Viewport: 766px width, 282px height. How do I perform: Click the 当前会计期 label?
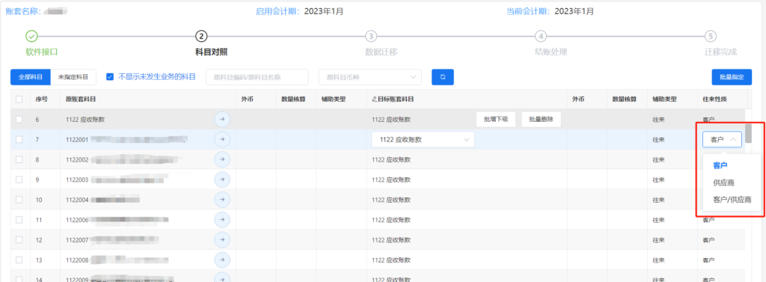pyautogui.click(x=529, y=10)
